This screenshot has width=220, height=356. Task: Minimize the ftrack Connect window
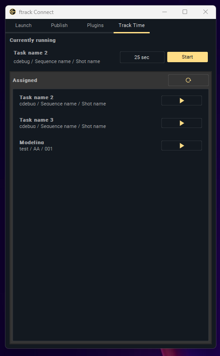tap(165, 12)
